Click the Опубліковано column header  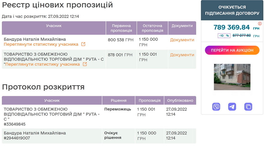[x=180, y=100]
